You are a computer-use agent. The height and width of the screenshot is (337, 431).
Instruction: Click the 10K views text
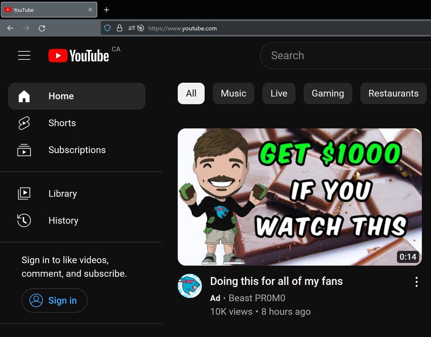click(231, 311)
